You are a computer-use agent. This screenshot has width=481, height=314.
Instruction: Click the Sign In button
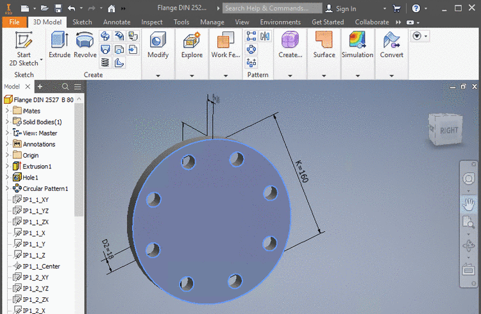341,8
